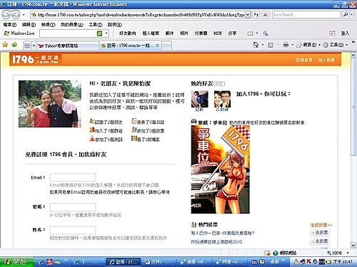Open the 說明(H) menu
Screen dimensions: 357x267
tap(115, 25)
